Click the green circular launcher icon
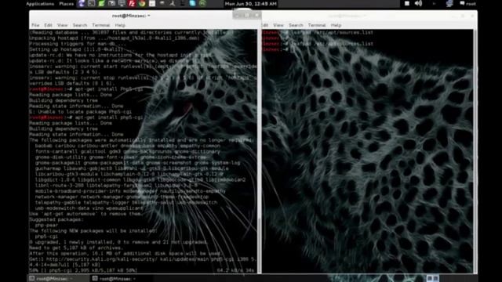This screenshot has width=502, height=282. 202,3
